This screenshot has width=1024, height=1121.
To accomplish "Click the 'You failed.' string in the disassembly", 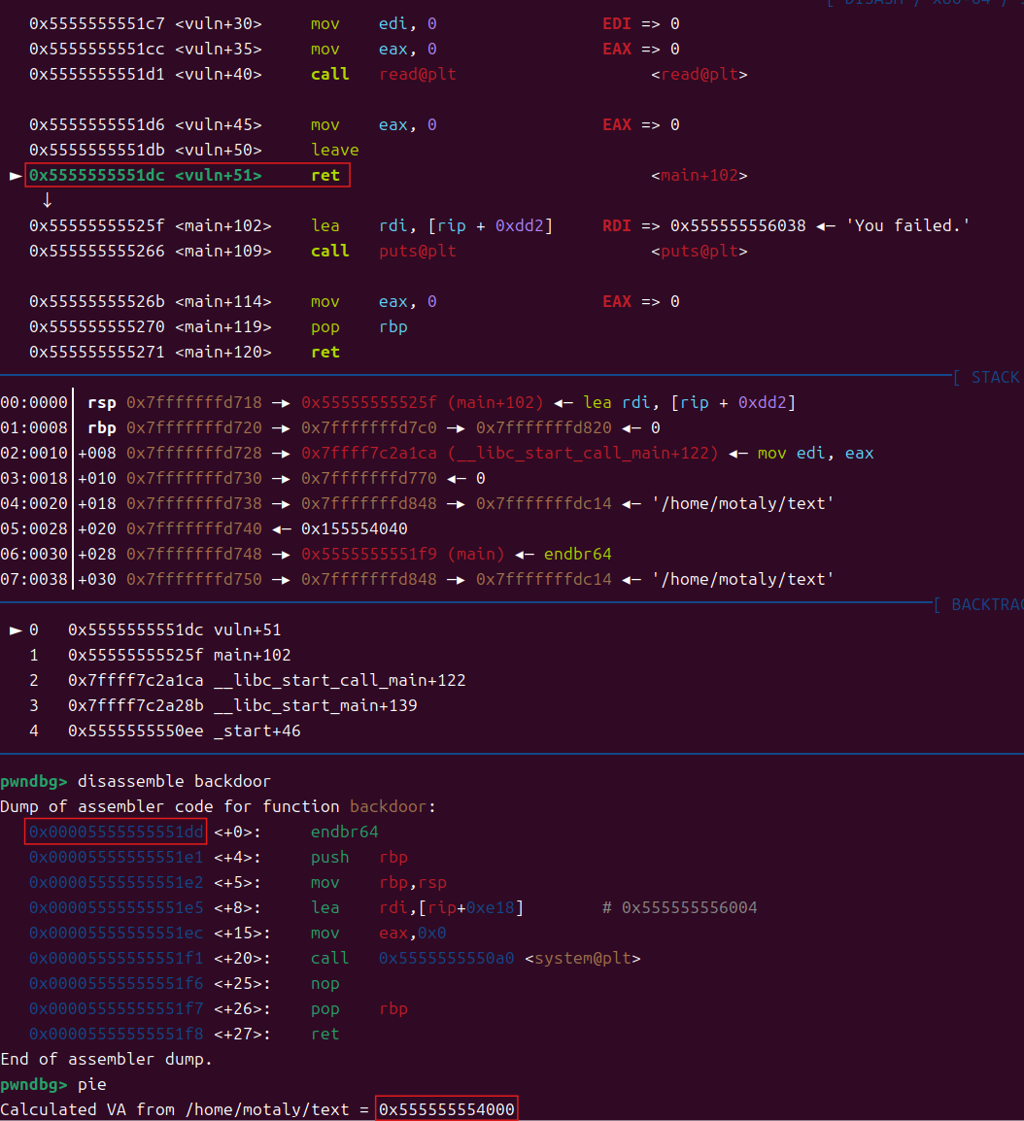I will click(x=907, y=225).
